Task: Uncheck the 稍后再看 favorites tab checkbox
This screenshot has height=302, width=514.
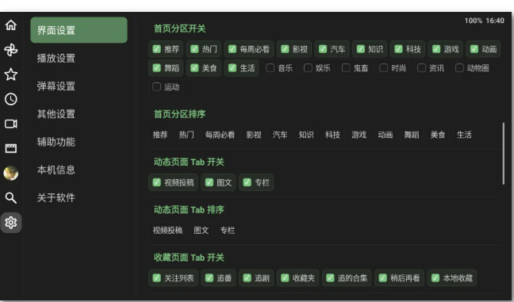Action: (382, 277)
